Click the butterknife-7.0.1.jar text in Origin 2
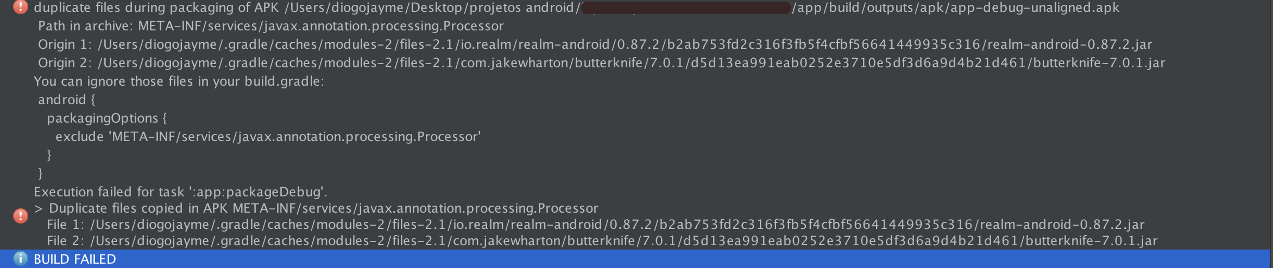This screenshot has width=1273, height=268. pos(1099,63)
